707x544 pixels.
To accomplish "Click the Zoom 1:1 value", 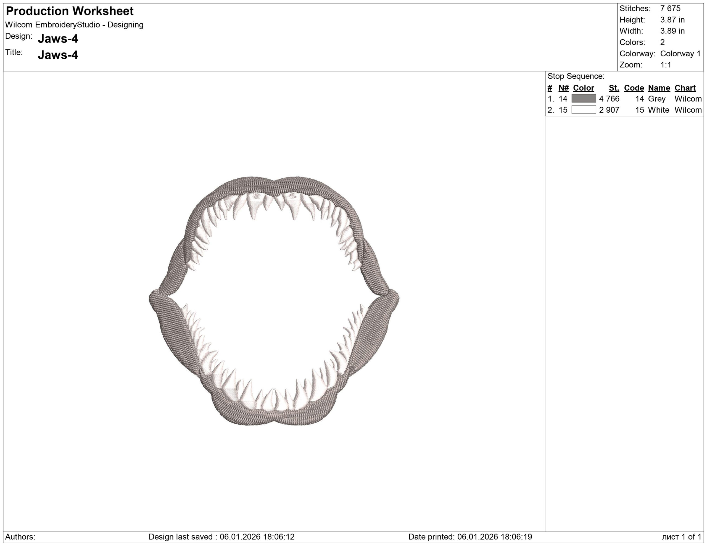I will click(x=666, y=65).
